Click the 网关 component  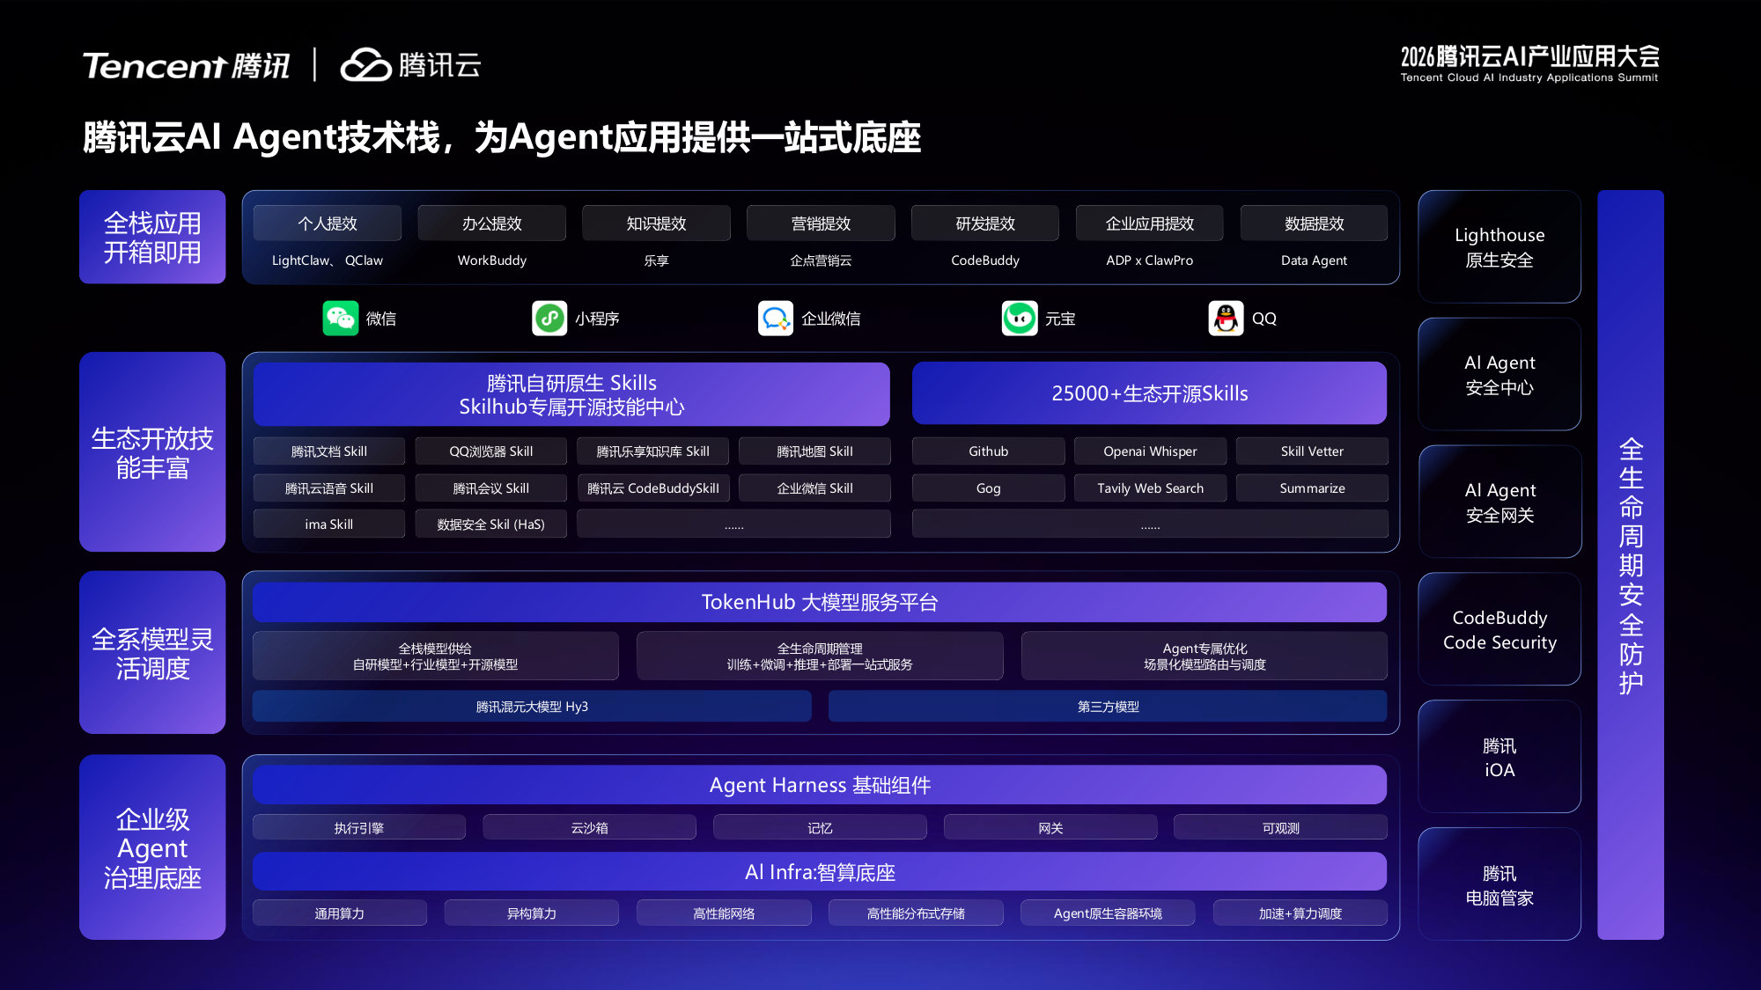pyautogui.click(x=1050, y=828)
